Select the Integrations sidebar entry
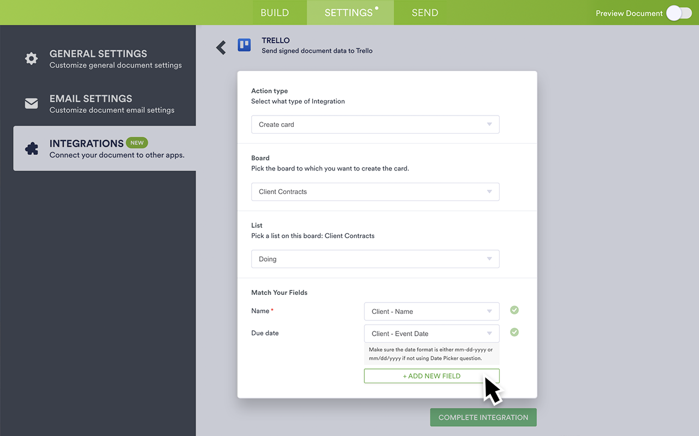 [104, 148]
